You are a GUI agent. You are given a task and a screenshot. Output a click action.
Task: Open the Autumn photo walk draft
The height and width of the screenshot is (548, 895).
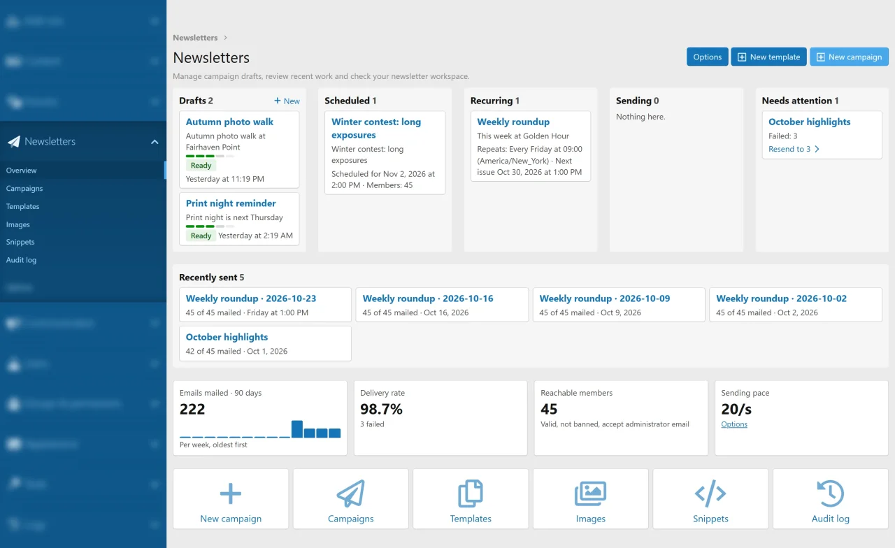coord(229,122)
